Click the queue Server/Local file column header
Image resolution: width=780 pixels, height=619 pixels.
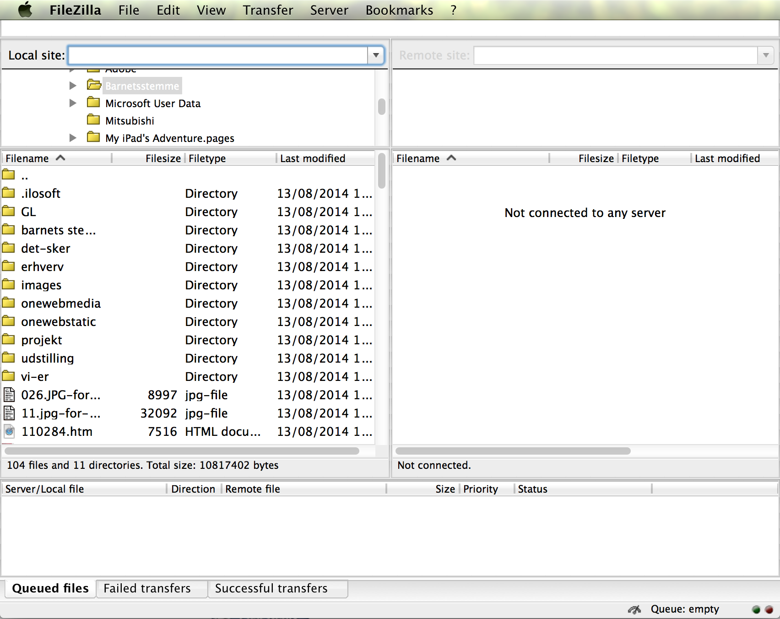[84, 489]
